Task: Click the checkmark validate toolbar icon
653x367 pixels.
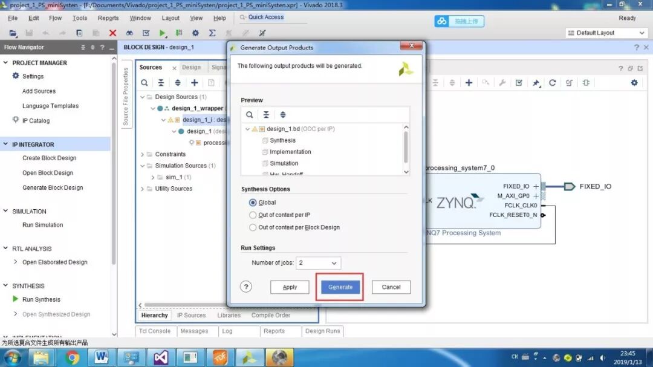Action: pos(146,33)
